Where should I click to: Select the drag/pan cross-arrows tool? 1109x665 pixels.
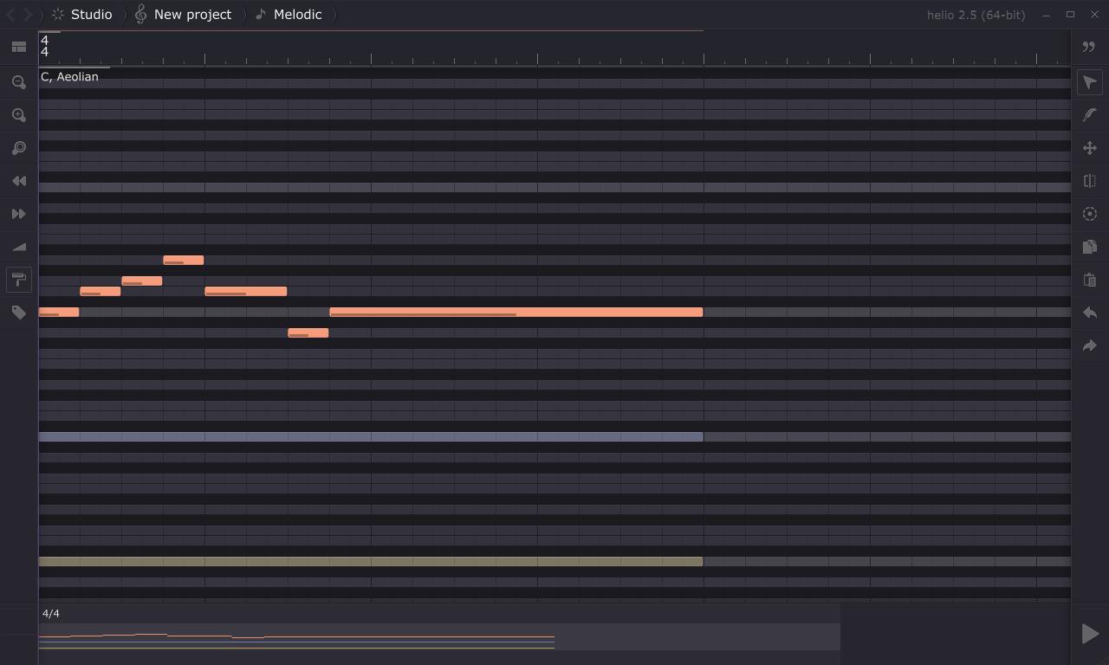coord(1090,148)
